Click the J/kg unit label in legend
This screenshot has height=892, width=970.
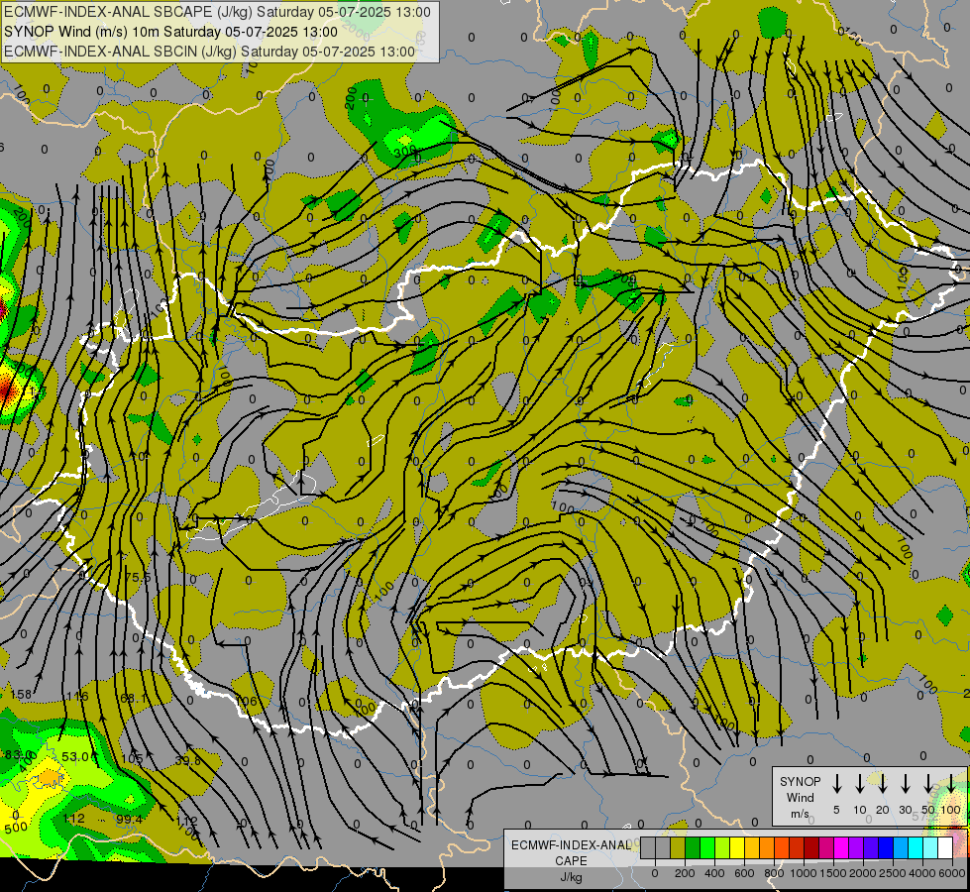pos(571,876)
